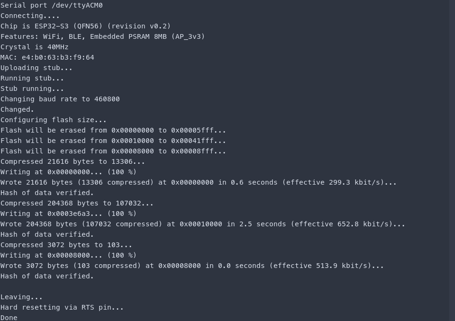
Task: Click the "Stub running..." line
Action: 32,89
